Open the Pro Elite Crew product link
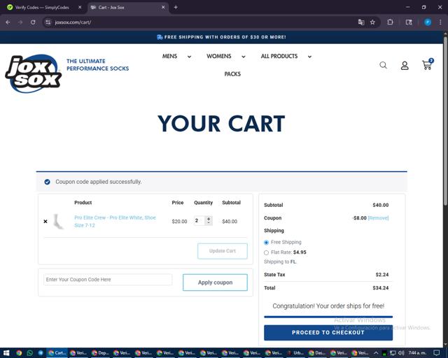The width and height of the screenshot is (448, 358). coord(115,221)
